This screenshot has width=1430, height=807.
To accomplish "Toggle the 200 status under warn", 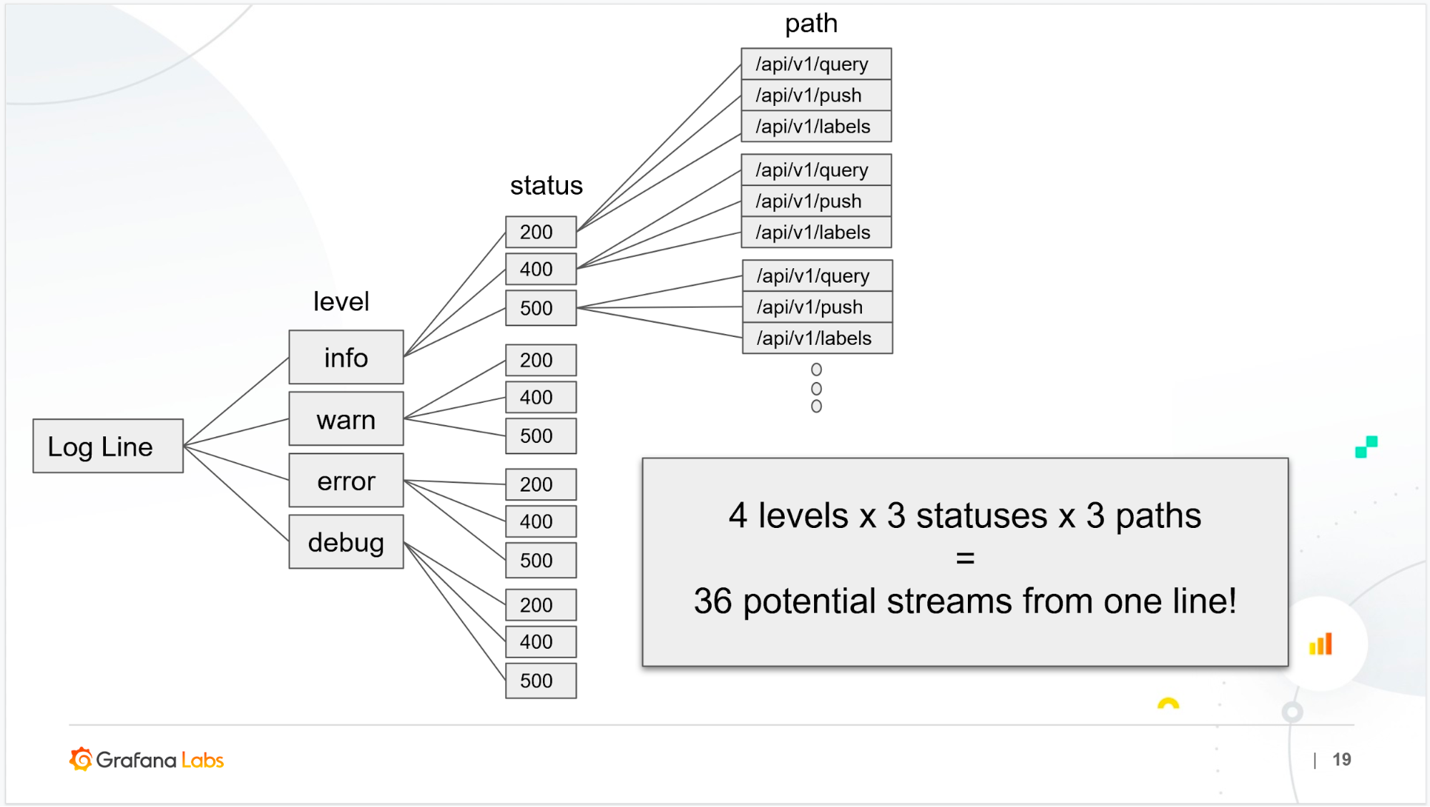I will pos(538,359).
